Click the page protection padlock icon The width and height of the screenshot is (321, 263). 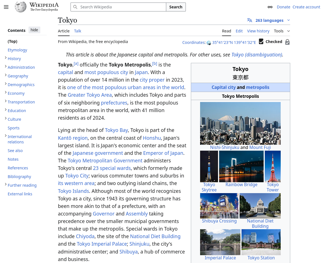tap(287, 42)
